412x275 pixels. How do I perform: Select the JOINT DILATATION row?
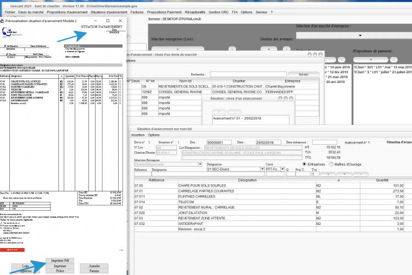click(x=272, y=213)
